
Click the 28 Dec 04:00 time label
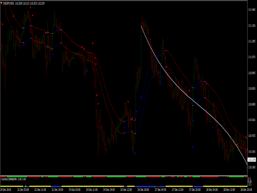click(x=212, y=190)
